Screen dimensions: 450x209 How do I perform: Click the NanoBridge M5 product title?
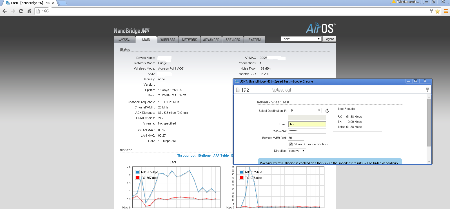point(132,31)
